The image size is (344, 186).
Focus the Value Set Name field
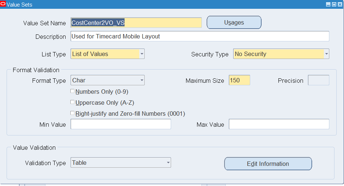(136, 23)
